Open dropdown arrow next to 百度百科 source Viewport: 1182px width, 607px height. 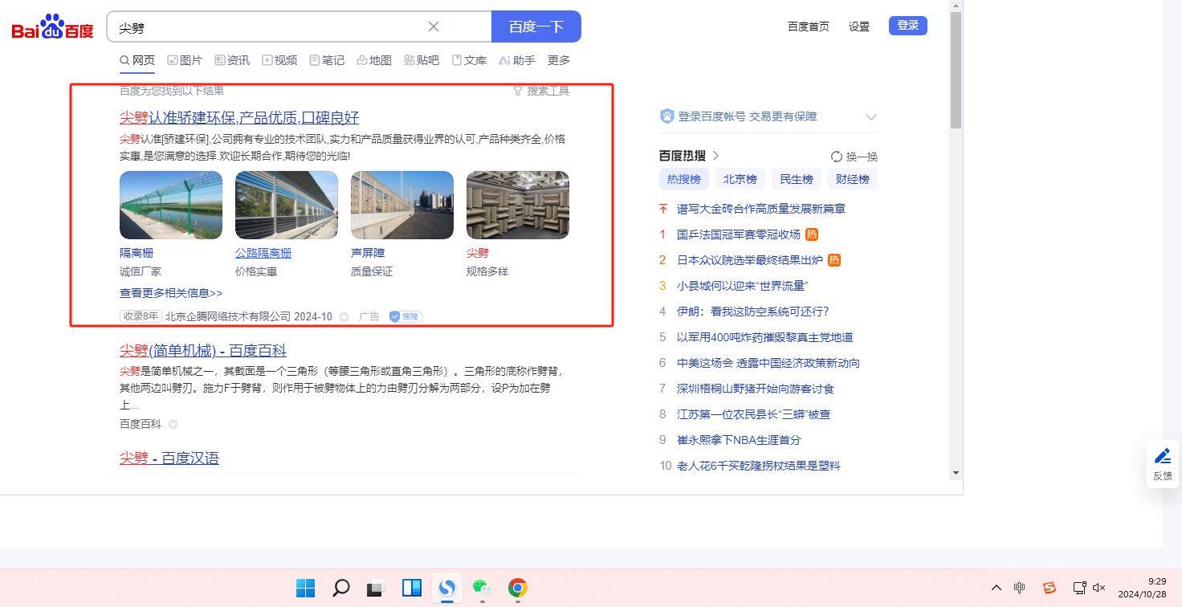173,424
